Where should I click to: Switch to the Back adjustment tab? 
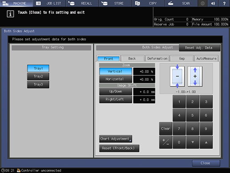click(x=132, y=58)
